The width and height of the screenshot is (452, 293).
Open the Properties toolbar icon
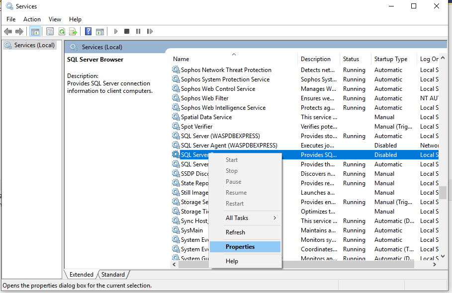pos(50,31)
